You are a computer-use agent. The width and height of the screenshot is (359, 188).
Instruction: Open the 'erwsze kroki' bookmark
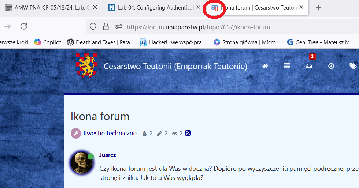pos(14,42)
